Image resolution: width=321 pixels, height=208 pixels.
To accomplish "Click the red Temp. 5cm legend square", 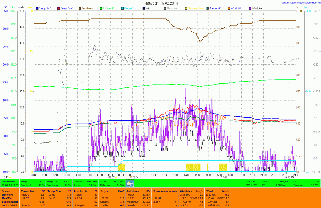I will (59, 8).
